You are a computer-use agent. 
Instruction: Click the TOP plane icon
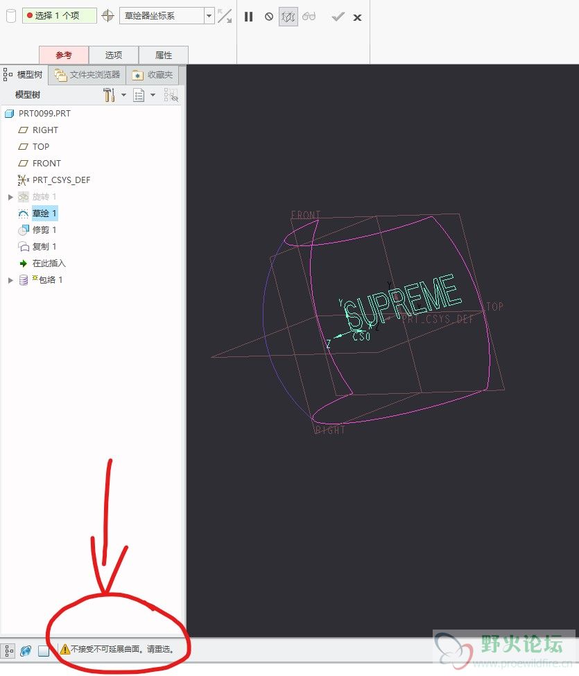click(x=24, y=146)
